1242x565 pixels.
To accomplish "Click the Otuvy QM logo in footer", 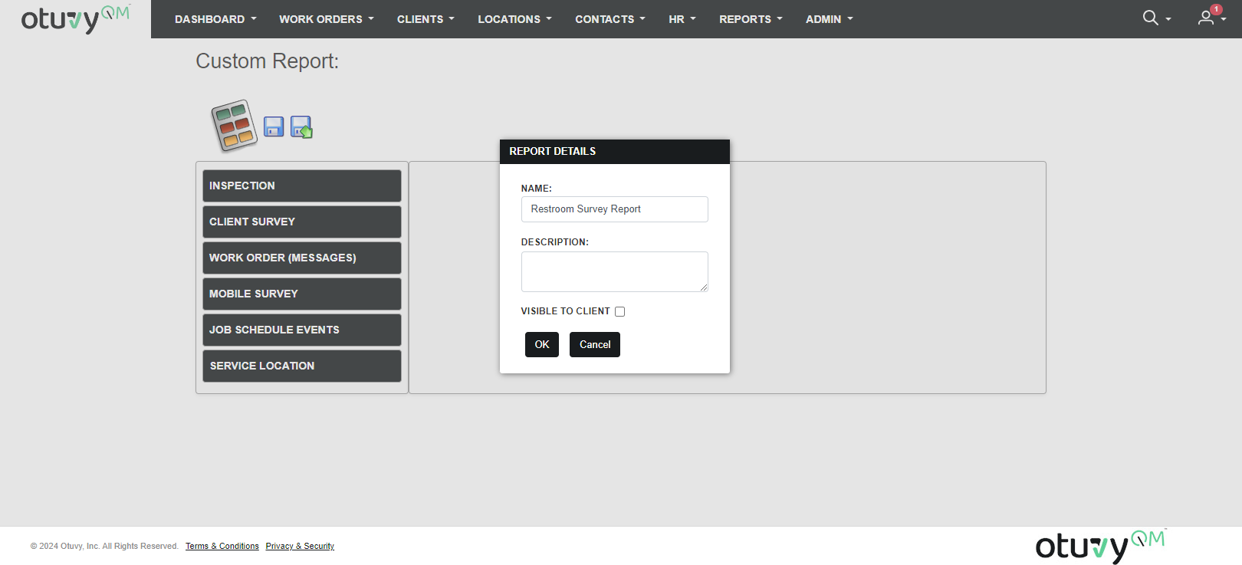I will (x=1101, y=546).
